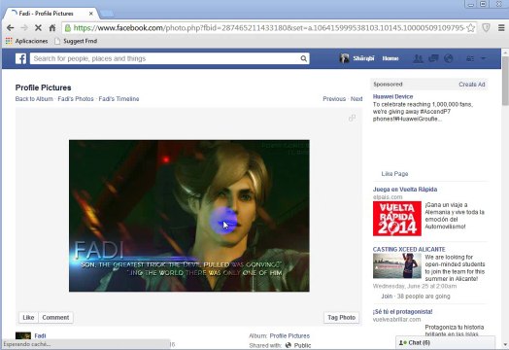
Task: Expand the account dropdown arrow
Action: (483, 58)
